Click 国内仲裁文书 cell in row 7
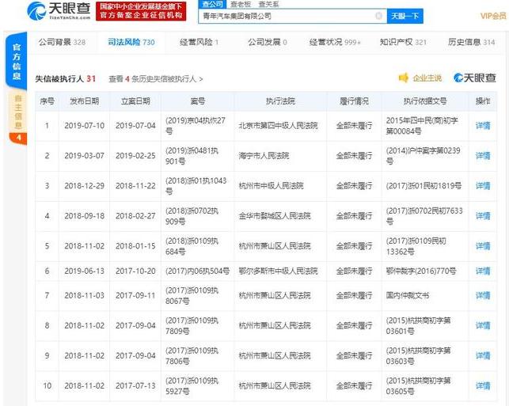The width and height of the screenshot is (509, 406). pos(408,296)
